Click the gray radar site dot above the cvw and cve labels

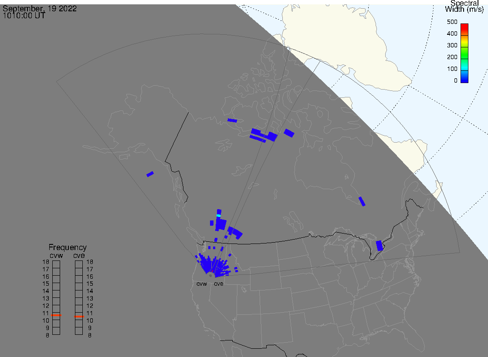(x=211, y=276)
